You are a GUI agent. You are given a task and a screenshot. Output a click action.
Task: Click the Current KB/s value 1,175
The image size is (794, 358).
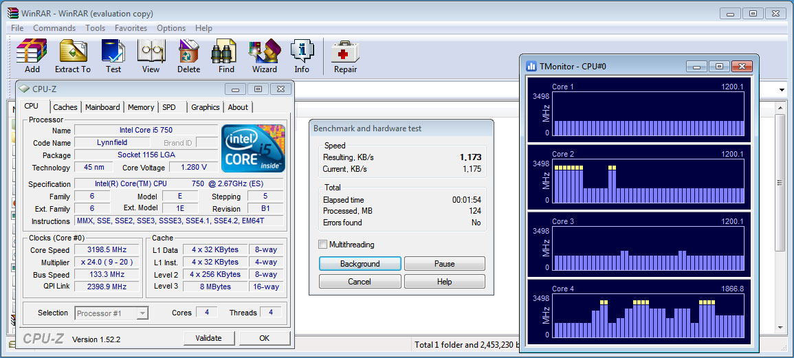point(472,169)
